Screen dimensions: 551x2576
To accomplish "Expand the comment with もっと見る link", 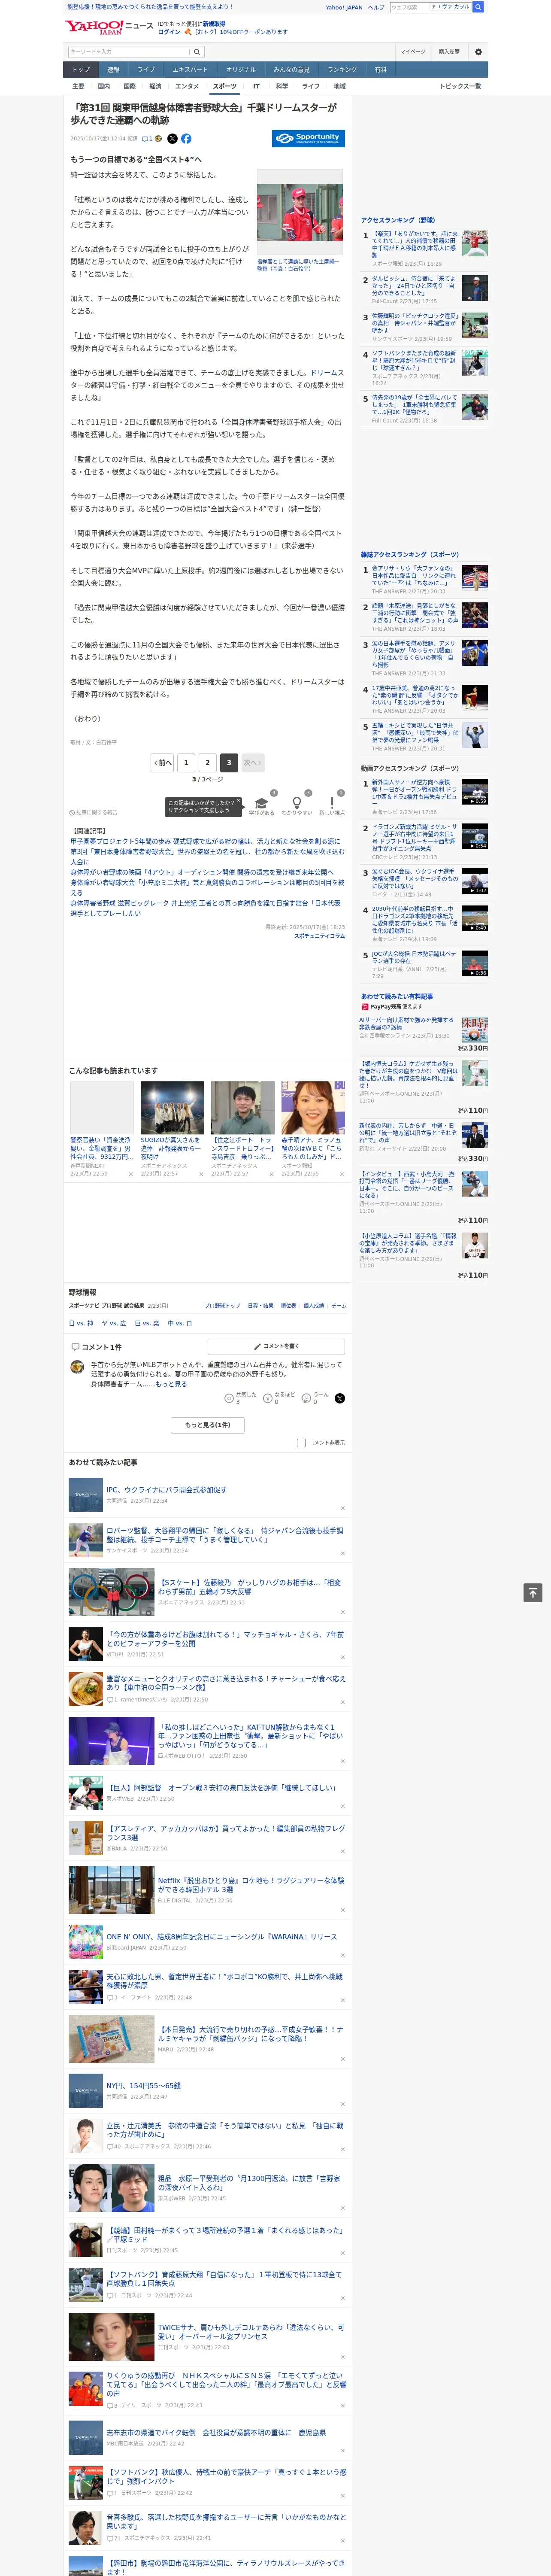I will [171, 1384].
